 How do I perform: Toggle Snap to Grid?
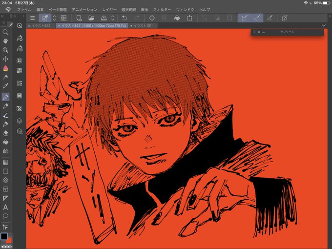270,18
